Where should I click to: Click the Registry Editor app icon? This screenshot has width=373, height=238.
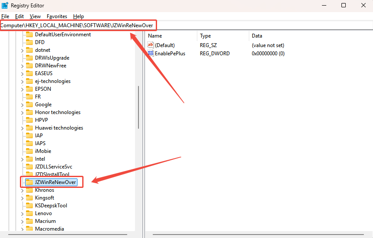coord(5,5)
